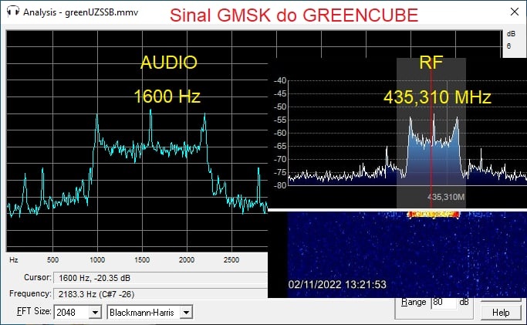Click the FFT Size label
Image resolution: width=527 pixels, height=325 pixels.
point(34,311)
